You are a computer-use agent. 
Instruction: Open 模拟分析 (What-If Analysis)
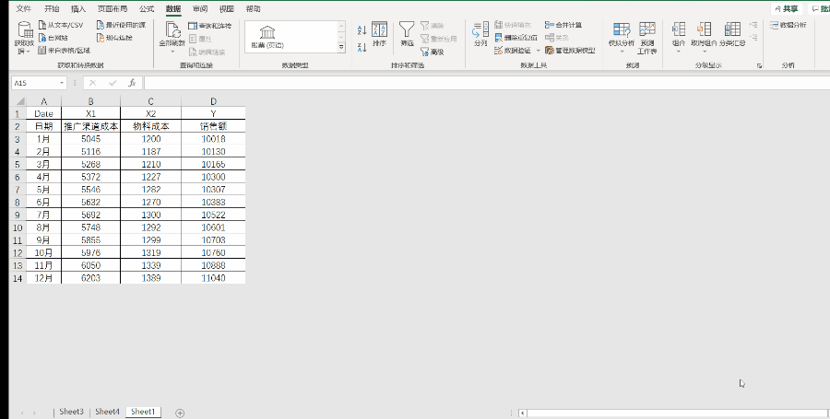click(621, 36)
